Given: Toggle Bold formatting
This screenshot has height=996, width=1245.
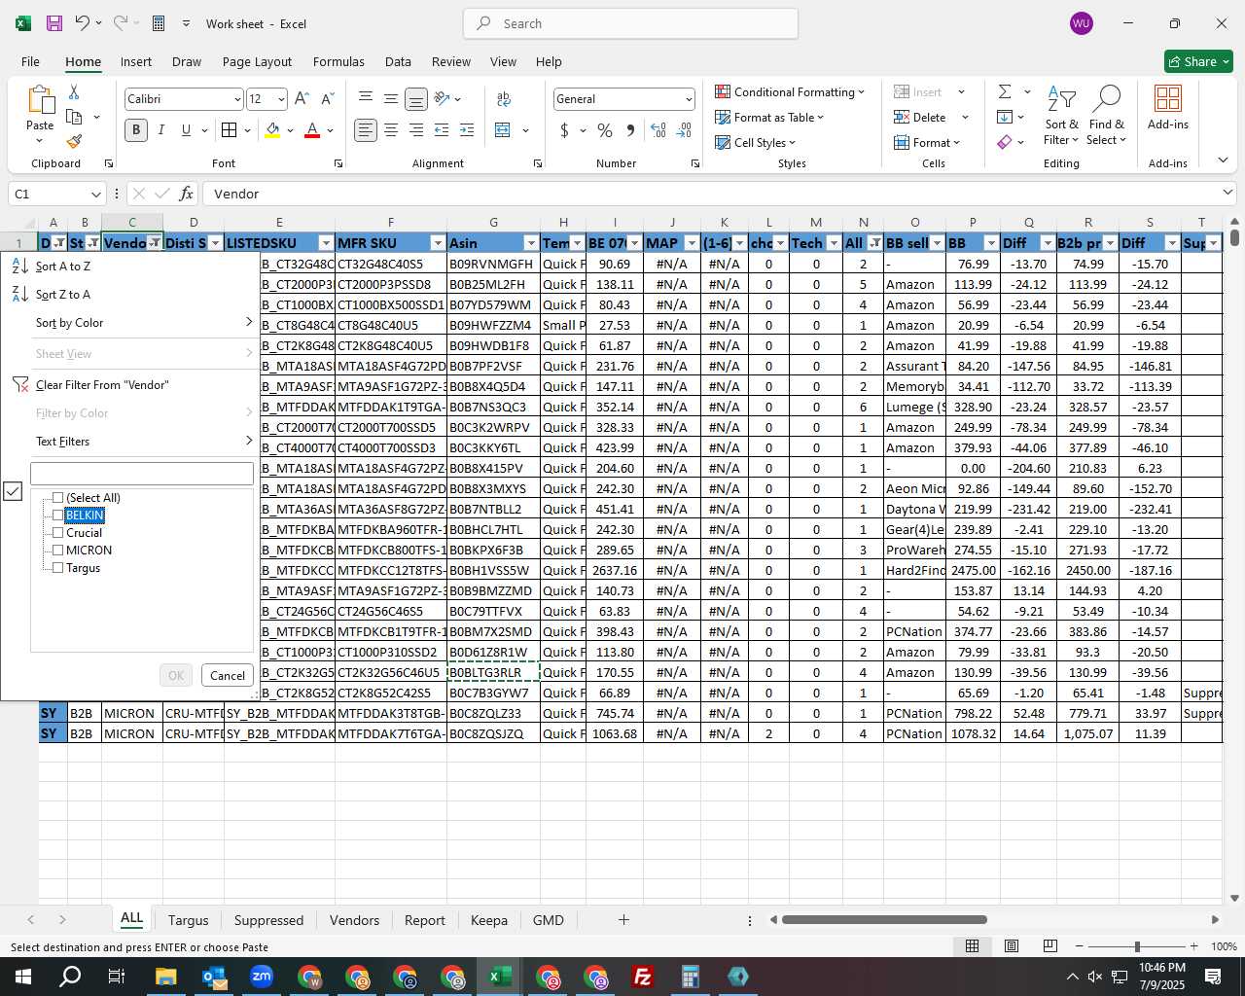Looking at the screenshot, I should tap(136, 130).
